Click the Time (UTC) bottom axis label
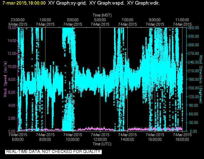Screen dimensions: 204x159 [102, 144]
